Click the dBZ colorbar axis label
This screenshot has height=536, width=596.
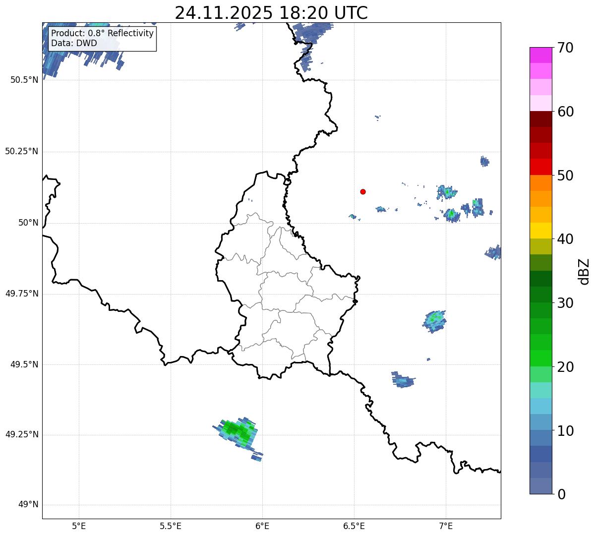(584, 271)
